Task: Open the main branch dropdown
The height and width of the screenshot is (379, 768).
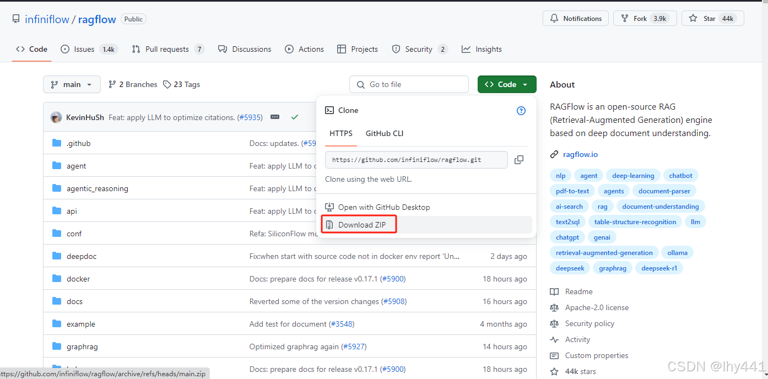Action: pos(72,84)
